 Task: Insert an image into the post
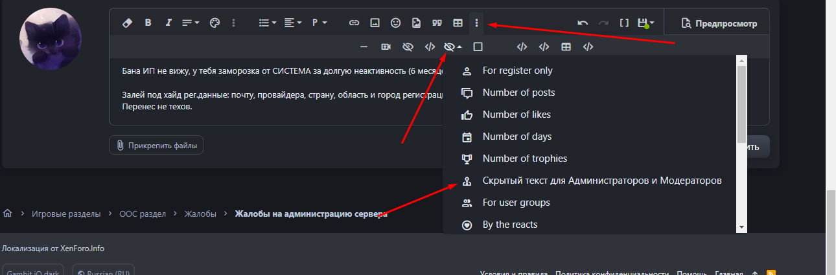[375, 23]
